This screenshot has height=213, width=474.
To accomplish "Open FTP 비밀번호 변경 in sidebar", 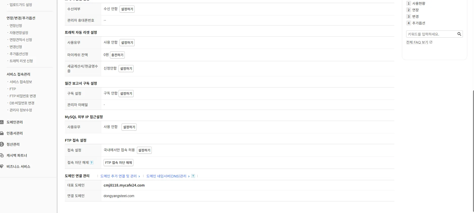I will tap(23, 96).
